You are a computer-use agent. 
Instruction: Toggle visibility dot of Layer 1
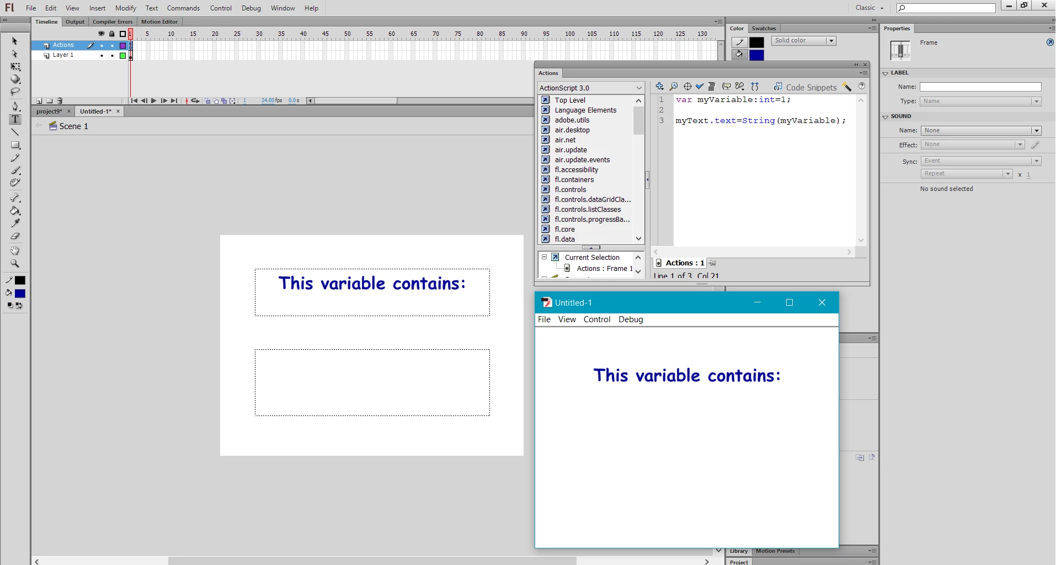pos(102,55)
